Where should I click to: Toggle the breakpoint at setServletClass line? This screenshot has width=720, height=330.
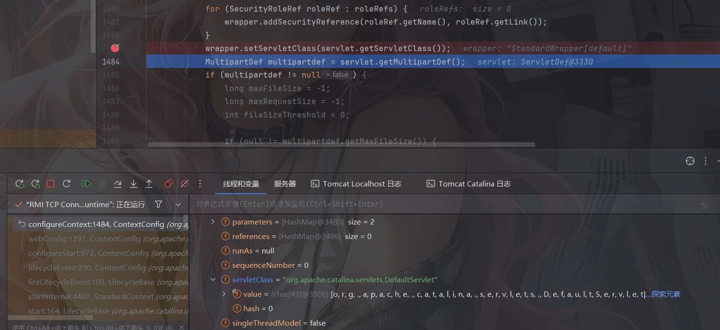click(115, 48)
